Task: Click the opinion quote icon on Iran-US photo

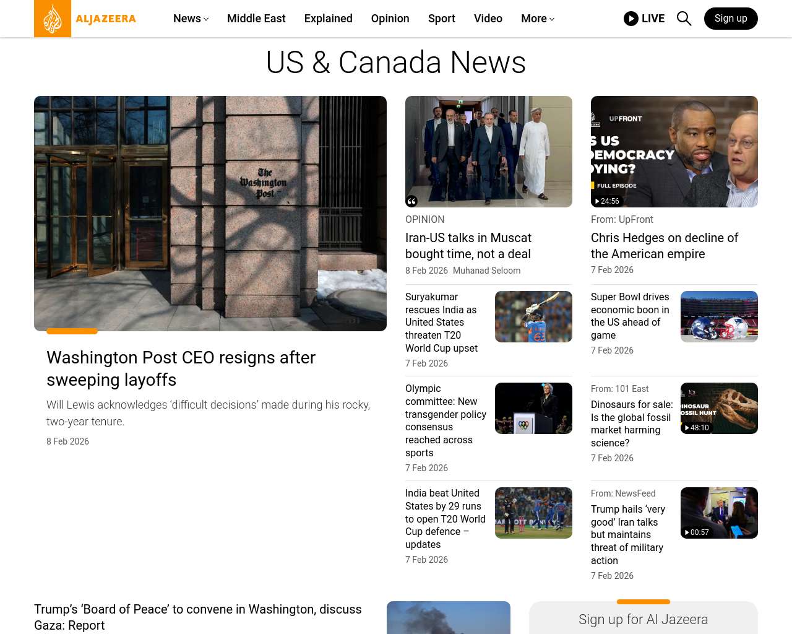Action: (411, 201)
